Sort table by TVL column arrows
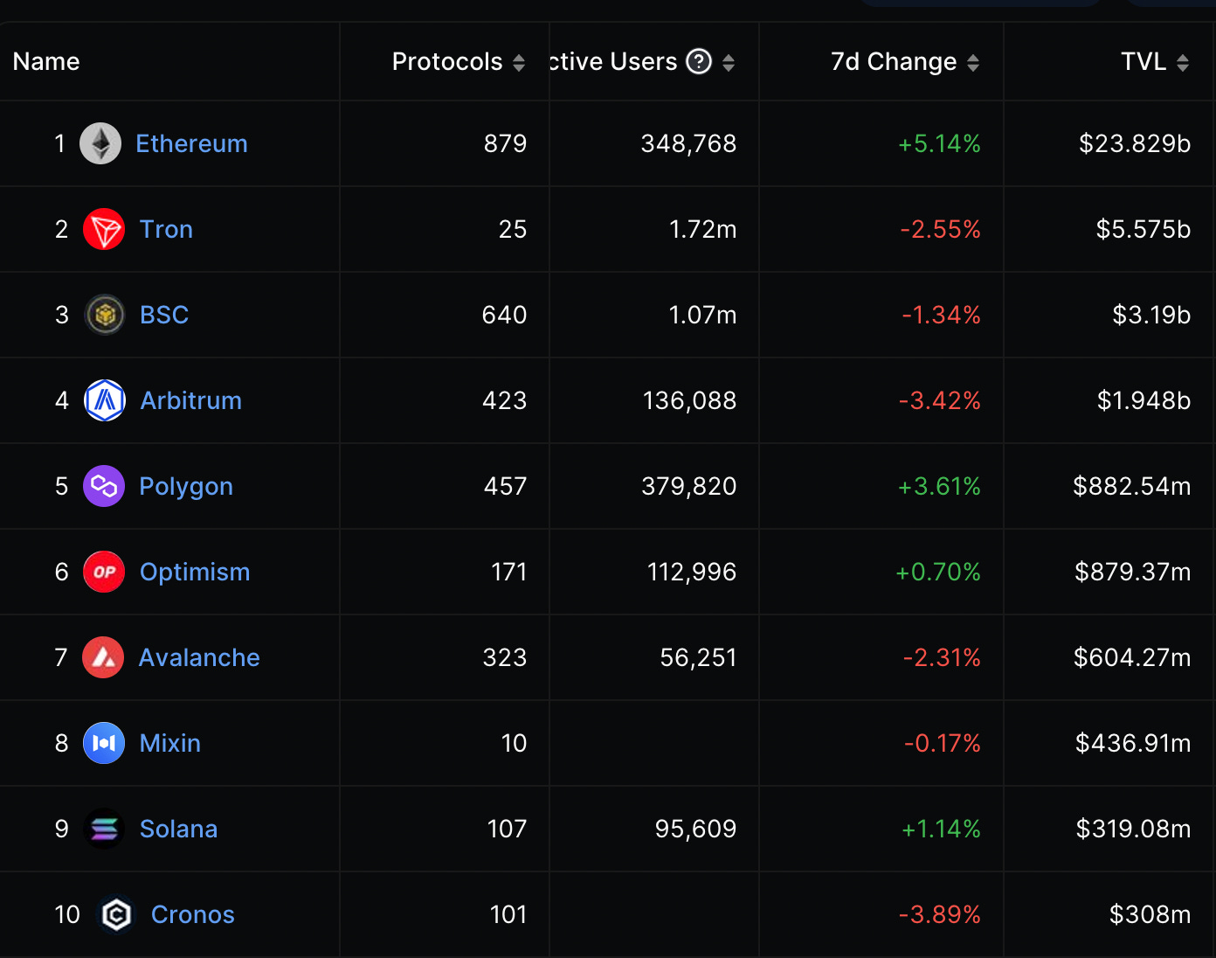1216x958 pixels. click(x=1183, y=62)
